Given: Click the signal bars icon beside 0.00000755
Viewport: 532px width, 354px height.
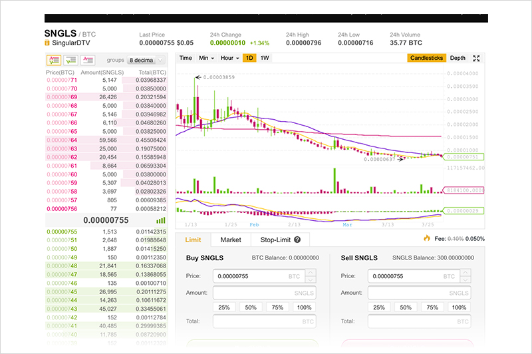Looking at the screenshot, I should 161,221.
